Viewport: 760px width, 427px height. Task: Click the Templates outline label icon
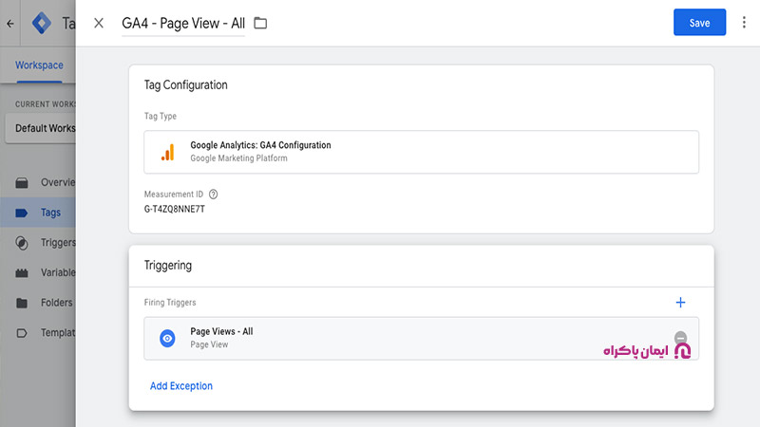(22, 333)
